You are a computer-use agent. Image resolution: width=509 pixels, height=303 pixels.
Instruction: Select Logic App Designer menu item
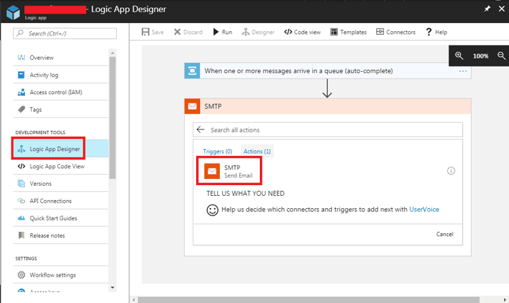point(60,148)
